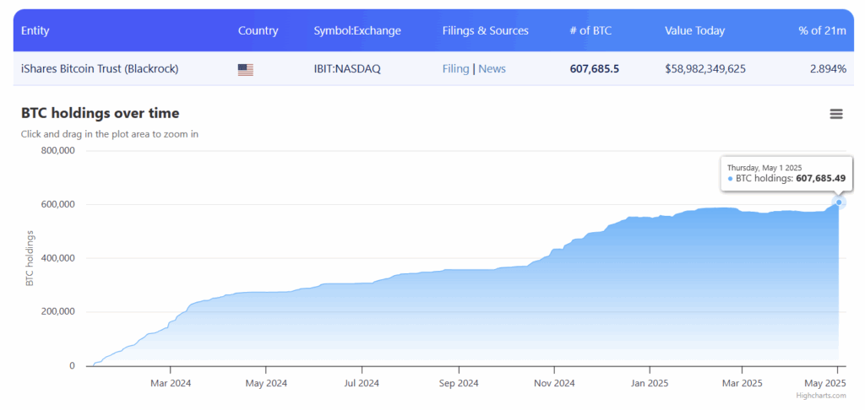Image resolution: width=865 pixels, height=410 pixels.
Task: Visit the Highcharts.com credit link
Action: 819,395
